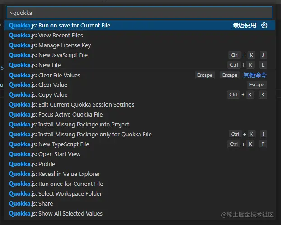Select Quokka.js: Share command

[x=140, y=204]
